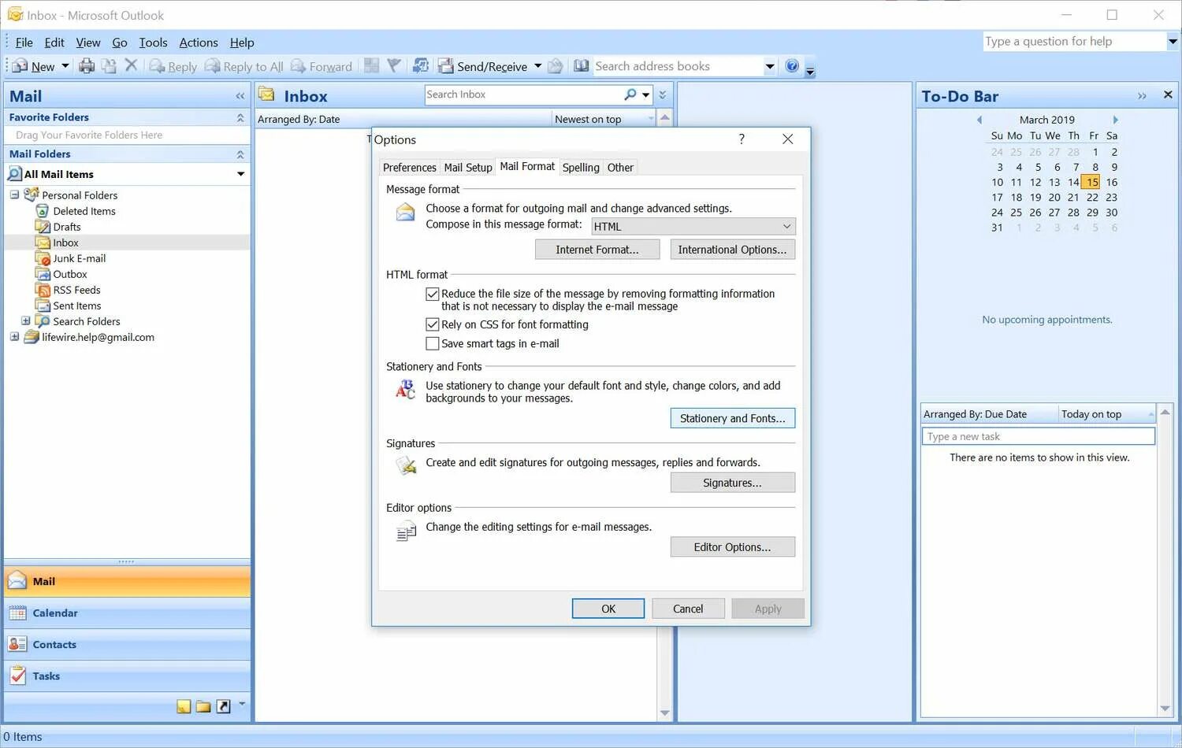
Task: Collapse the Favorite Folders section
Action: point(240,117)
